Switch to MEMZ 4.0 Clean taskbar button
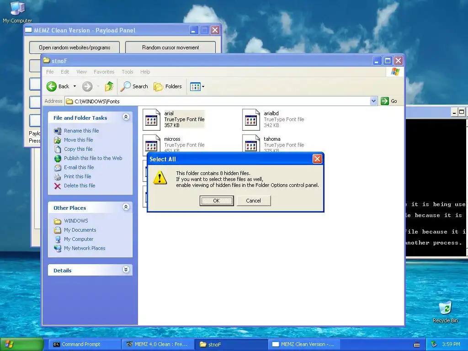This screenshot has height=351, width=468. (x=158, y=345)
